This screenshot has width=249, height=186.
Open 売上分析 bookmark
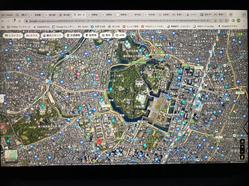[114, 27]
